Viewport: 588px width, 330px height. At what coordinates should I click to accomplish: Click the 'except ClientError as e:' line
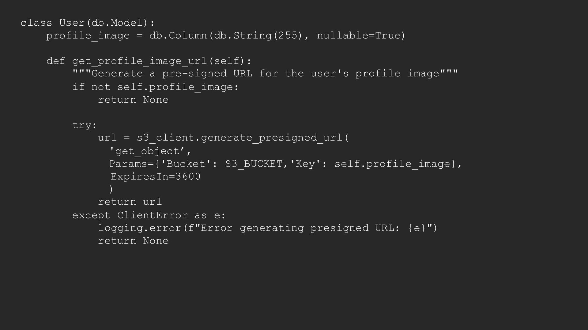pyautogui.click(x=149, y=215)
